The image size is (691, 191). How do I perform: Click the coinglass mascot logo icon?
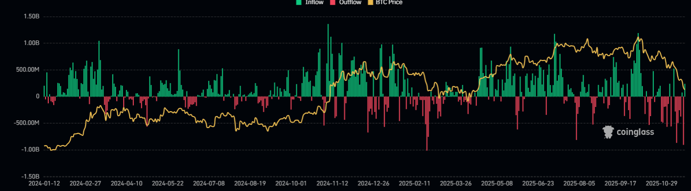(x=608, y=132)
